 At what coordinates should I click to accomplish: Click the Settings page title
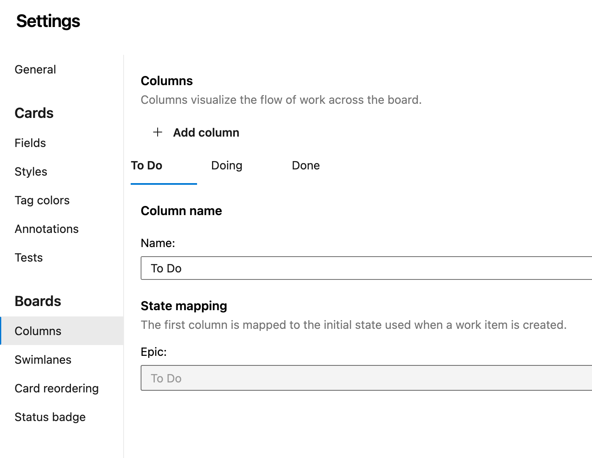[x=48, y=21]
